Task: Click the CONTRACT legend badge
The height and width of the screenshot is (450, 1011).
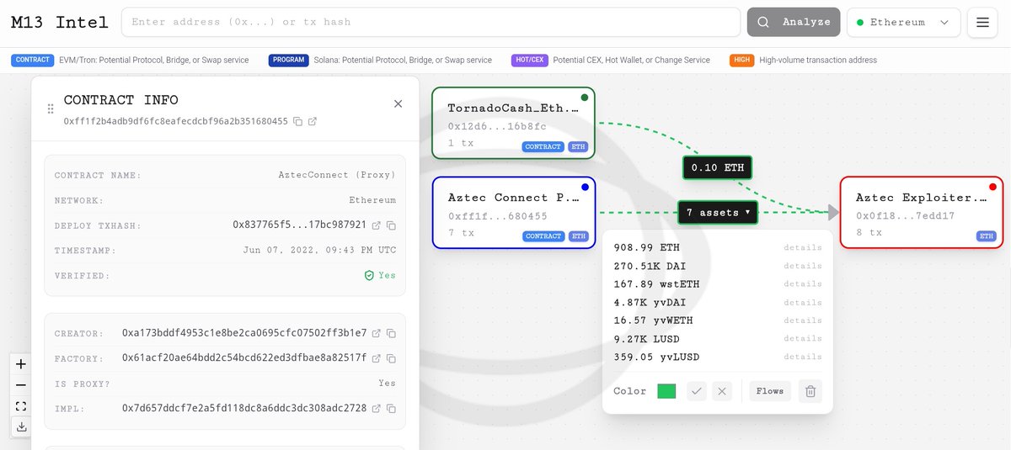Action: pos(33,61)
